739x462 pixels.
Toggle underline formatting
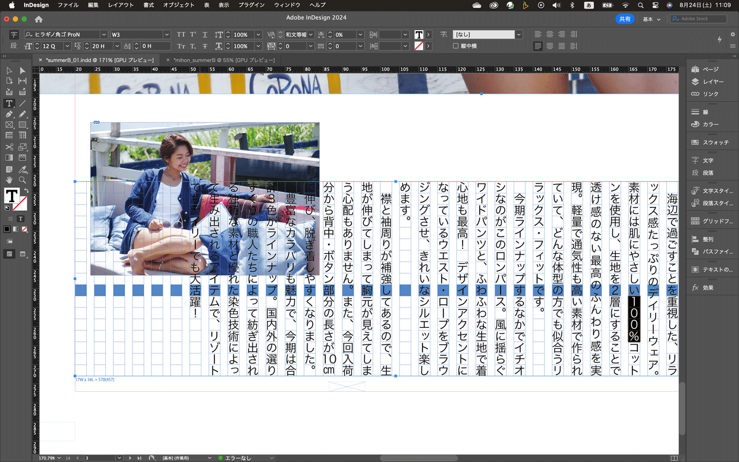pos(206,34)
